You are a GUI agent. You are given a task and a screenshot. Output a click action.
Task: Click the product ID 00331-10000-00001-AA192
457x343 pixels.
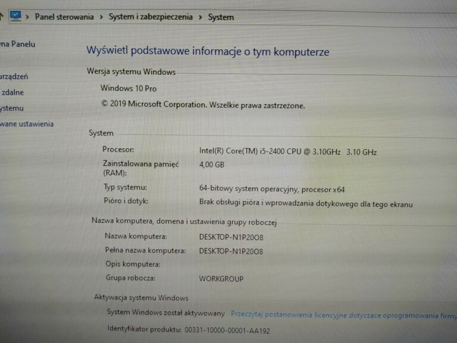pyautogui.click(x=227, y=330)
